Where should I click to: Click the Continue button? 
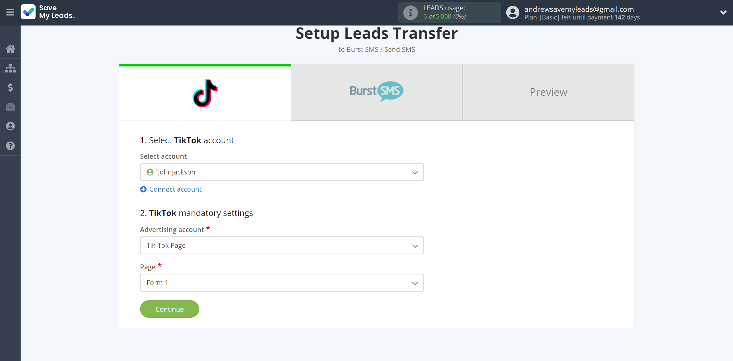point(170,309)
